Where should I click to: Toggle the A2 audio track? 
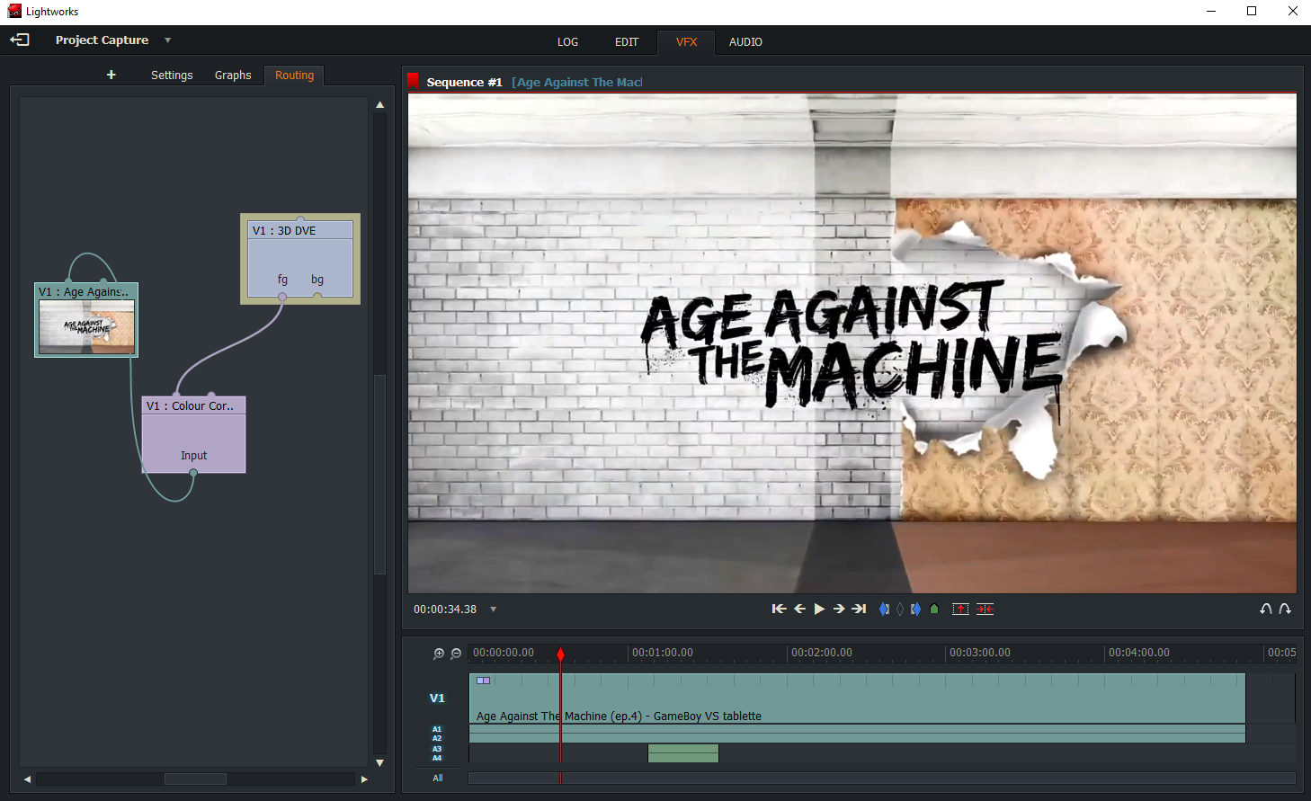coord(437,738)
